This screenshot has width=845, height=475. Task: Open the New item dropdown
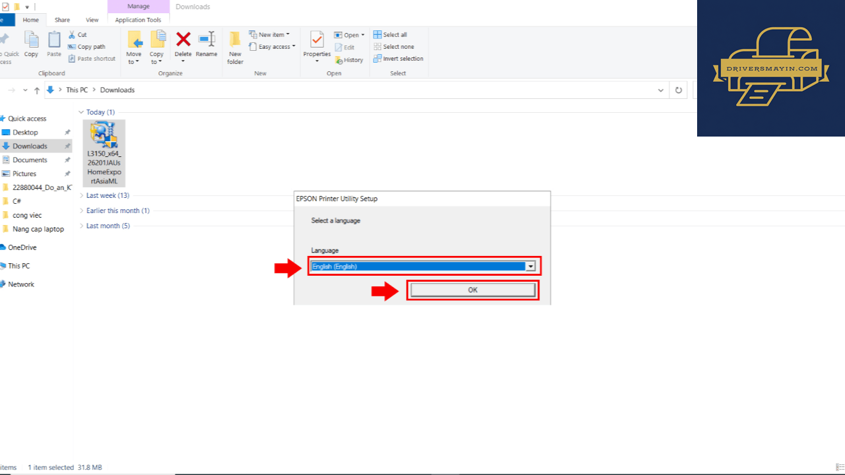tap(269, 34)
